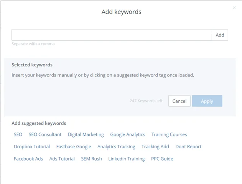Pick the Training Courses suggestion
The image size is (242, 184).
[169, 134]
